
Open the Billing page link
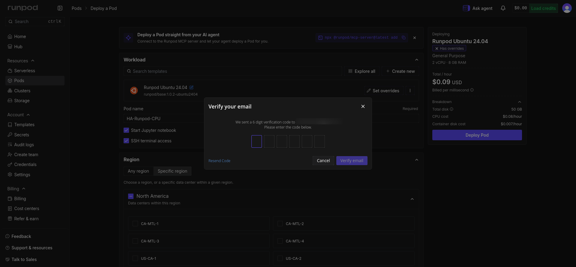(35, 199)
